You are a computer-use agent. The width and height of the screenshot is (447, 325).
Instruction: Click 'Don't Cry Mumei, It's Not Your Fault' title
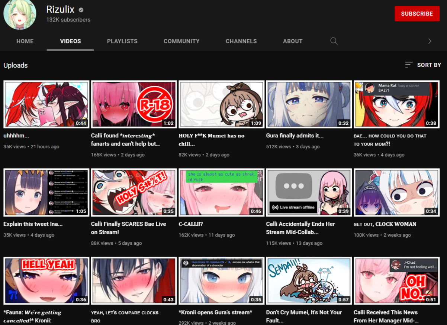point(304,316)
